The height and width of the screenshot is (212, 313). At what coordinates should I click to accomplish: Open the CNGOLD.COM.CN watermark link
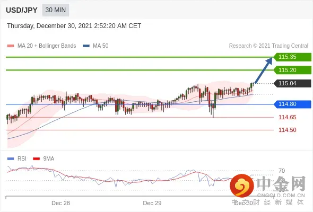tap(281, 195)
